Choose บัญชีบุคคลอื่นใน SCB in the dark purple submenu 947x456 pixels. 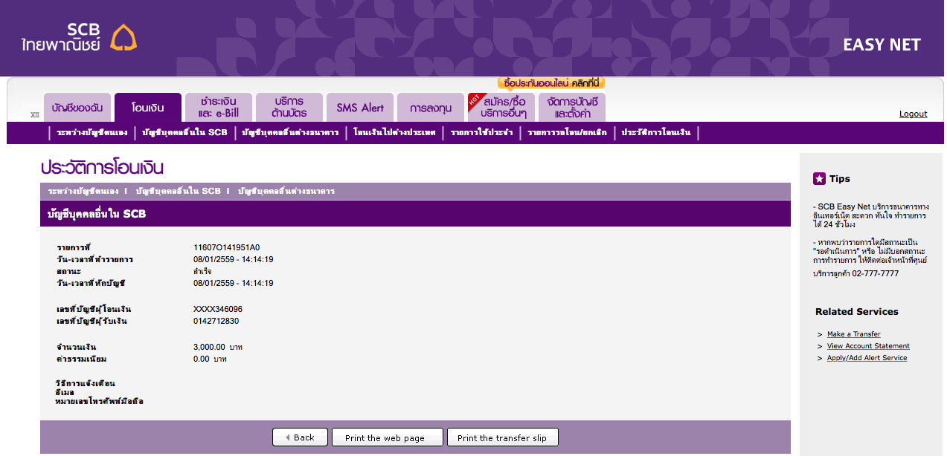point(184,133)
